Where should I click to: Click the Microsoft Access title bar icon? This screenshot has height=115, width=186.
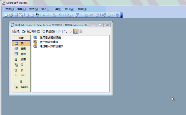[x=3, y=3]
